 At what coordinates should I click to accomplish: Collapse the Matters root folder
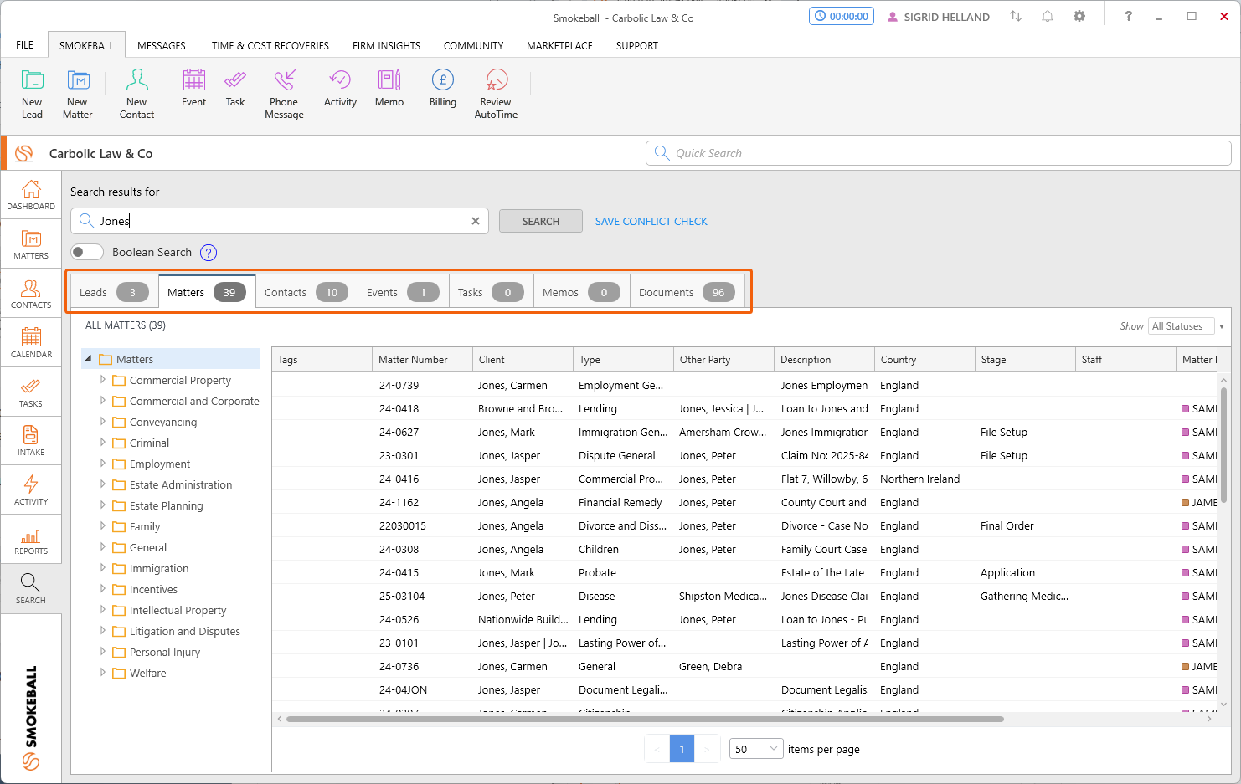[x=88, y=359]
